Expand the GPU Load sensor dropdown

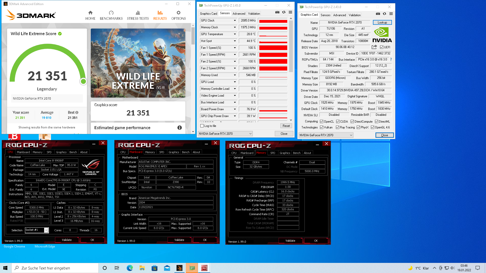click(235, 82)
